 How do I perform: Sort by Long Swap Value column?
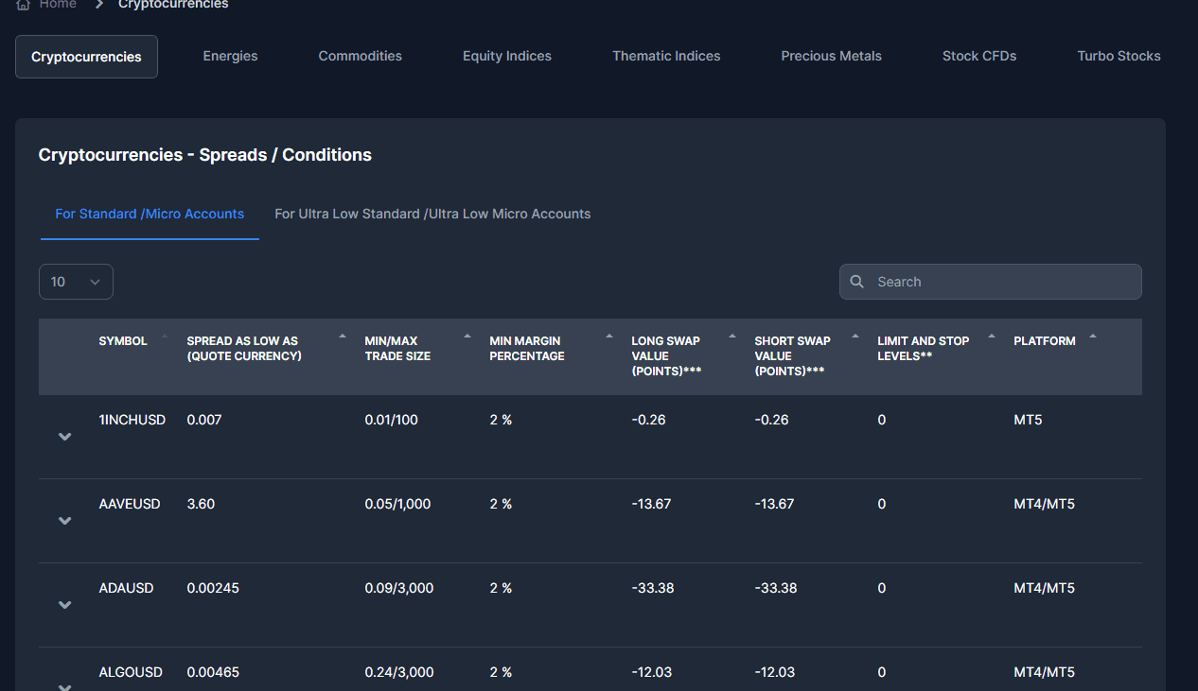[732, 337]
